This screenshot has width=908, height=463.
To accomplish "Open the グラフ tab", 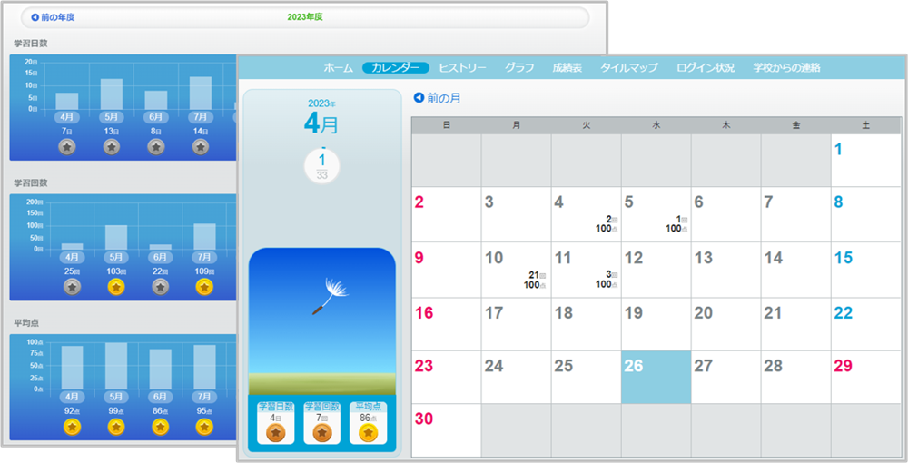I will point(519,68).
